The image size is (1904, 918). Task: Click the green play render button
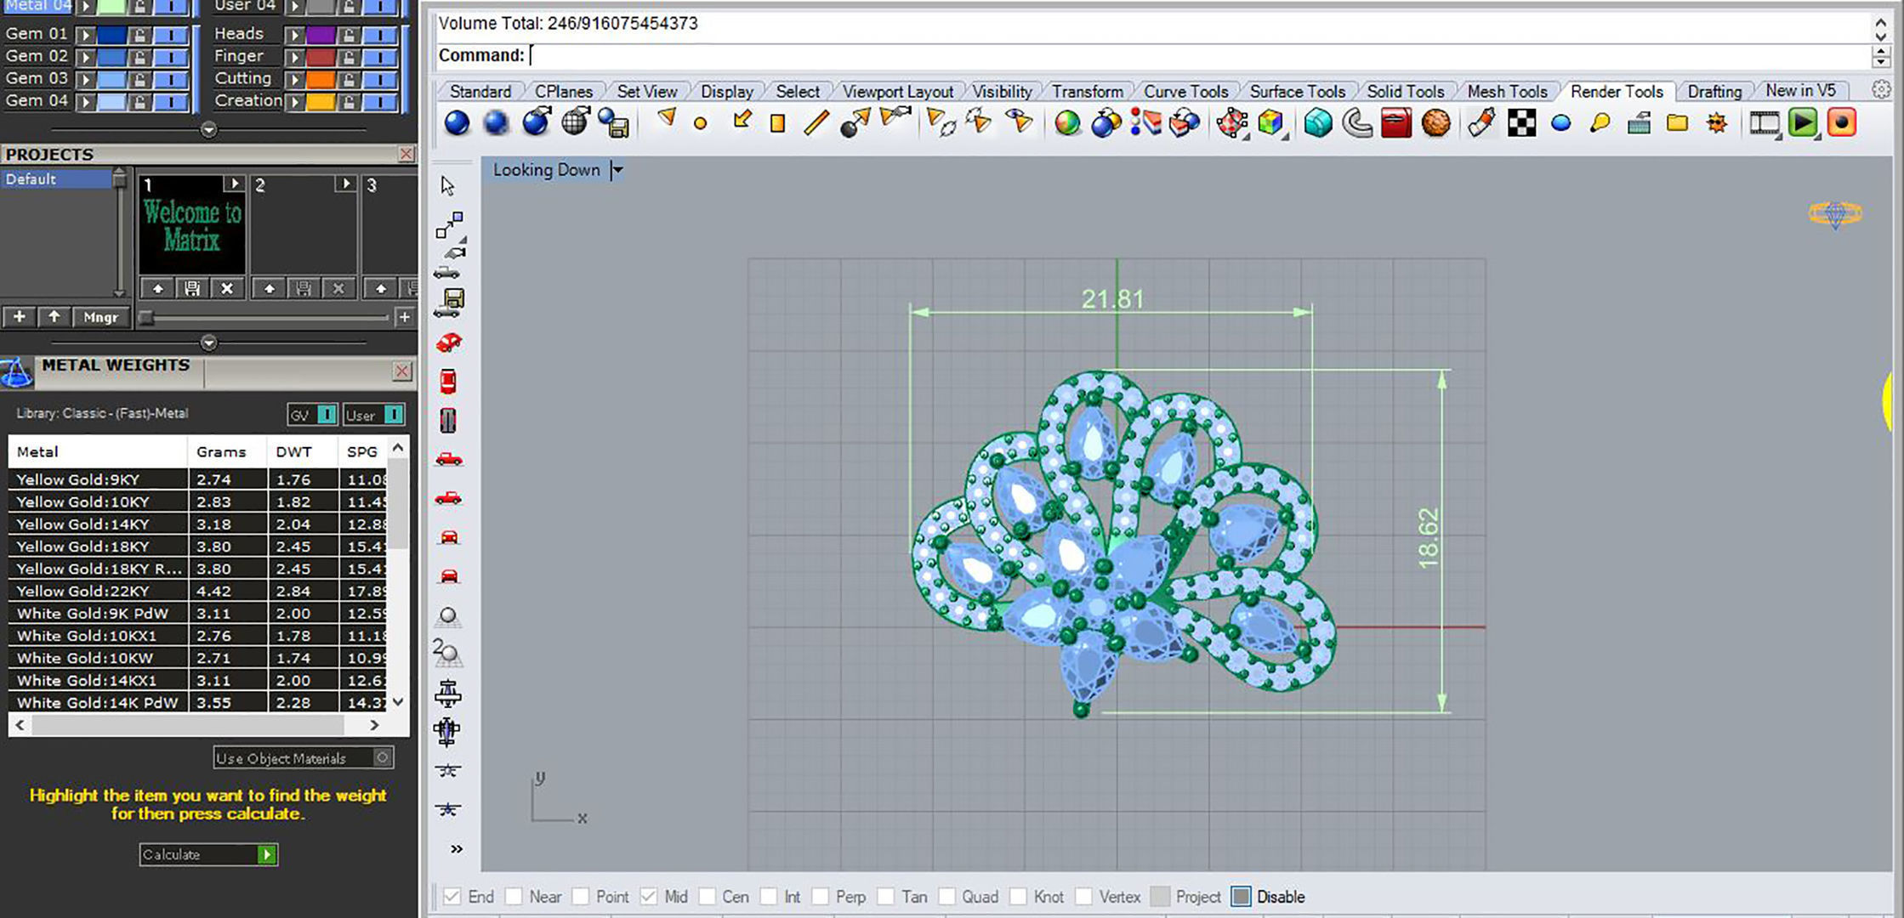point(1802,123)
